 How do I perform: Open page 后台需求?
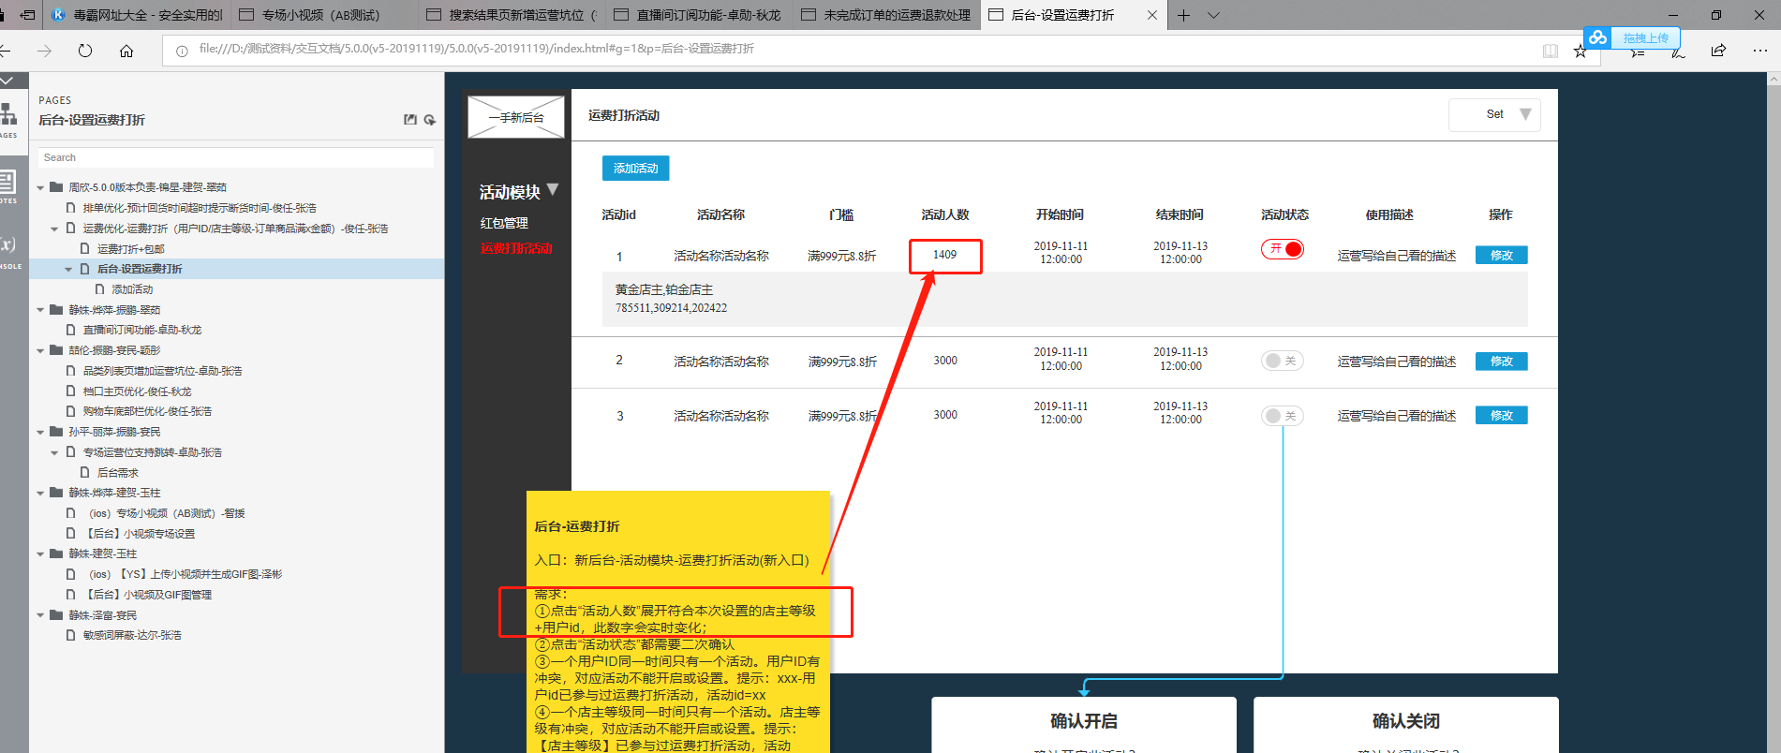click(x=118, y=473)
